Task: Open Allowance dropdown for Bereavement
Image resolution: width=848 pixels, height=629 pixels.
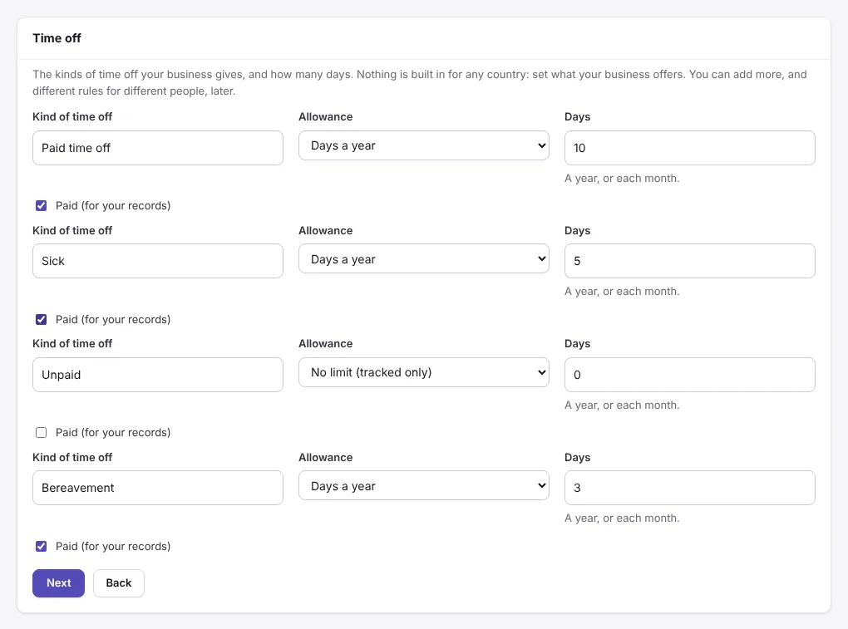Action: [424, 486]
